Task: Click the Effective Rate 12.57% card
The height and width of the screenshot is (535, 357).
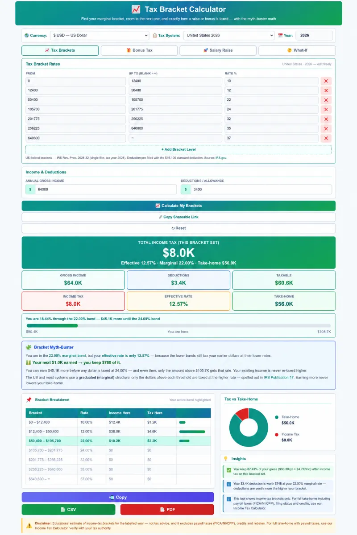Action: [x=178, y=301]
